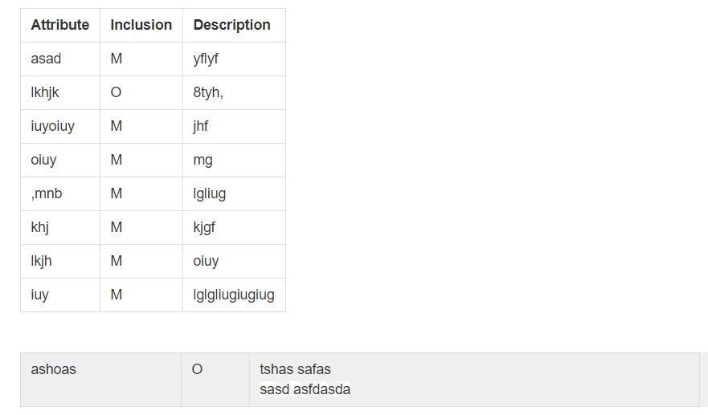Screen dimensions: 708x415
Task: Select the khj attribute cell
Action: [60, 228]
